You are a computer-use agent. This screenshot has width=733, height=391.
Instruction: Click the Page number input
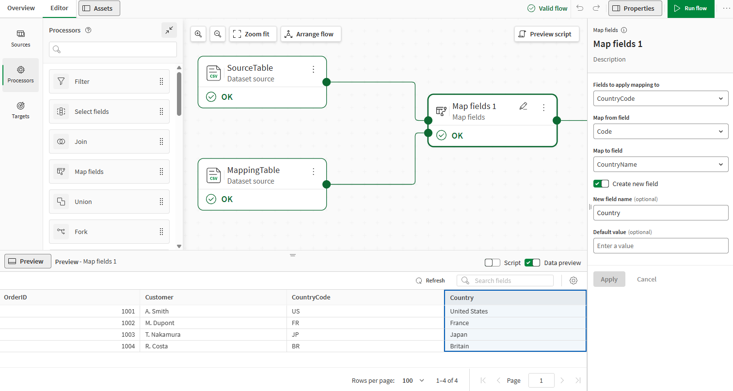[542, 380]
